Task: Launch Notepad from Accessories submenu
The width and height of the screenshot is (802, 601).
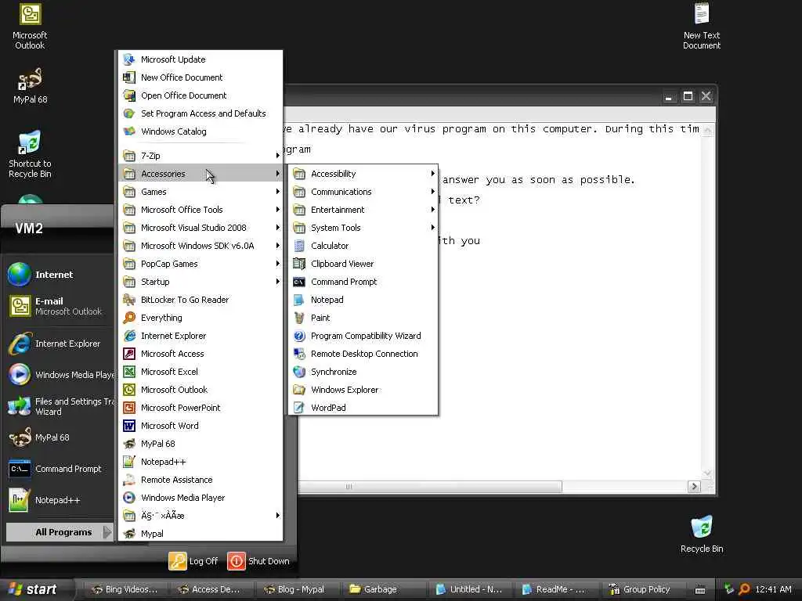Action: click(x=363, y=300)
